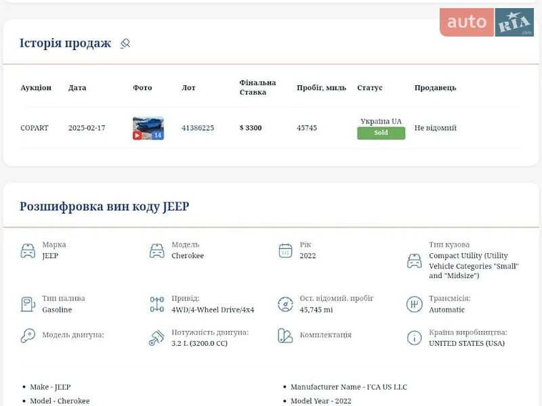Click the drivetrain icon next to Привід
The image size is (542, 406).
pos(157,304)
